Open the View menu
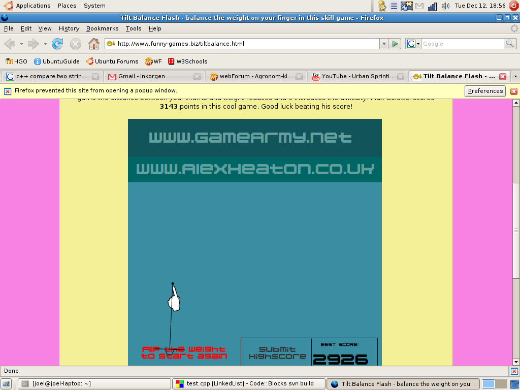Viewport: 520px width, 390px height. click(45, 28)
